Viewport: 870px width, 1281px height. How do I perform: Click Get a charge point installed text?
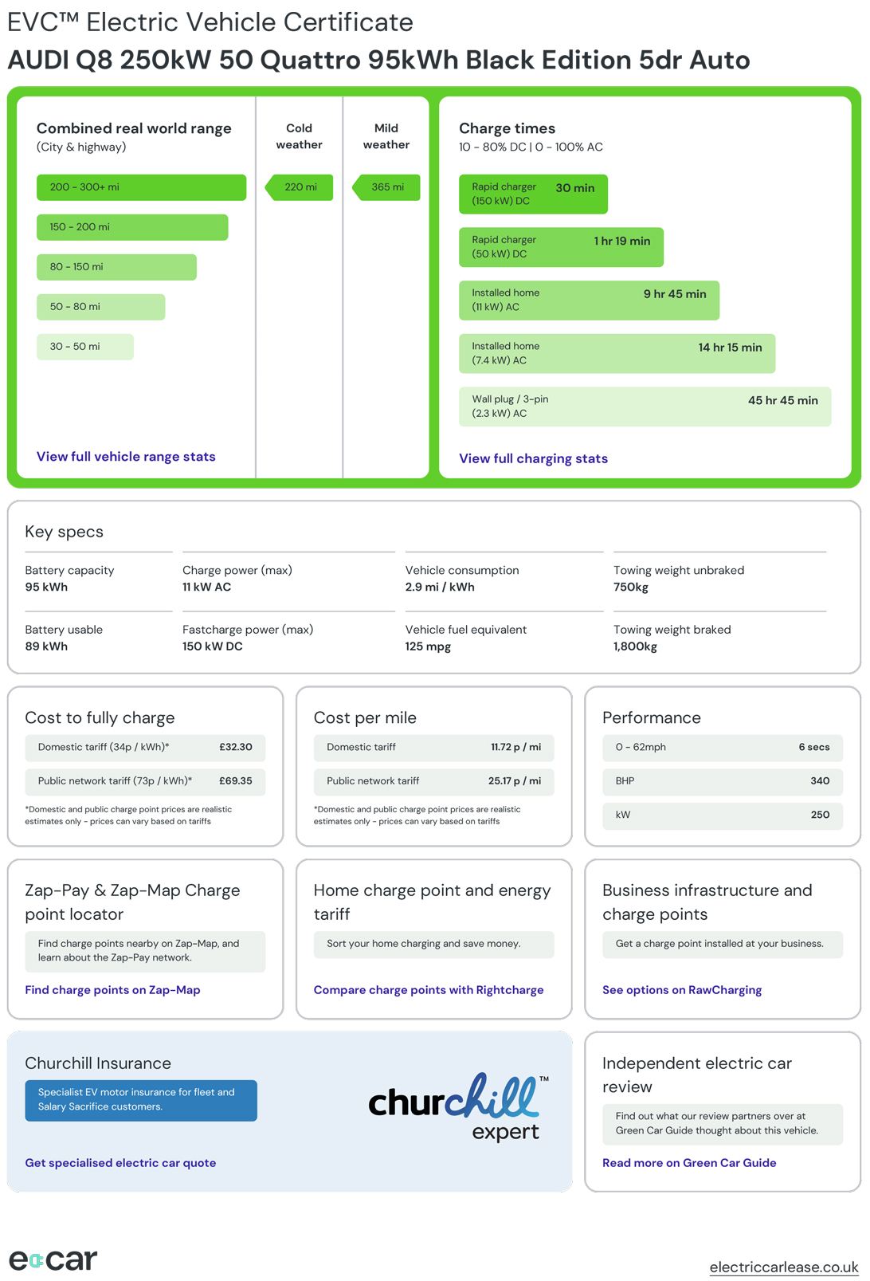point(719,944)
